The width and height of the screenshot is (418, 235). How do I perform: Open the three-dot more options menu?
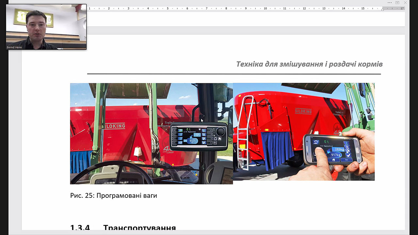(390, 3)
